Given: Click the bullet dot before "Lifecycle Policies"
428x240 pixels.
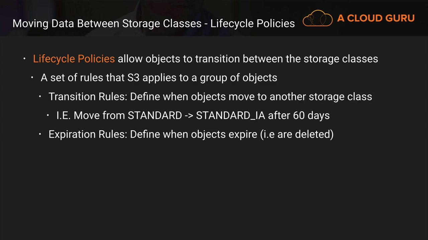Looking at the screenshot, I should tap(24, 59).
